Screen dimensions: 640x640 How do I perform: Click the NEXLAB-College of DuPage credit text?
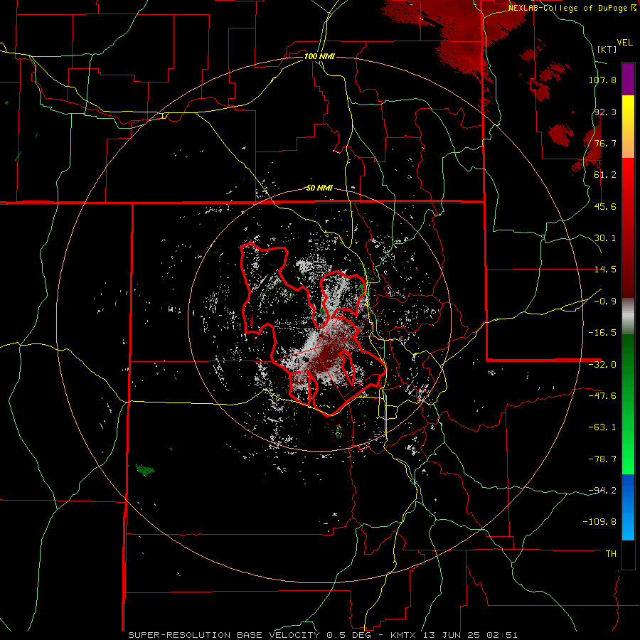pyautogui.click(x=572, y=8)
